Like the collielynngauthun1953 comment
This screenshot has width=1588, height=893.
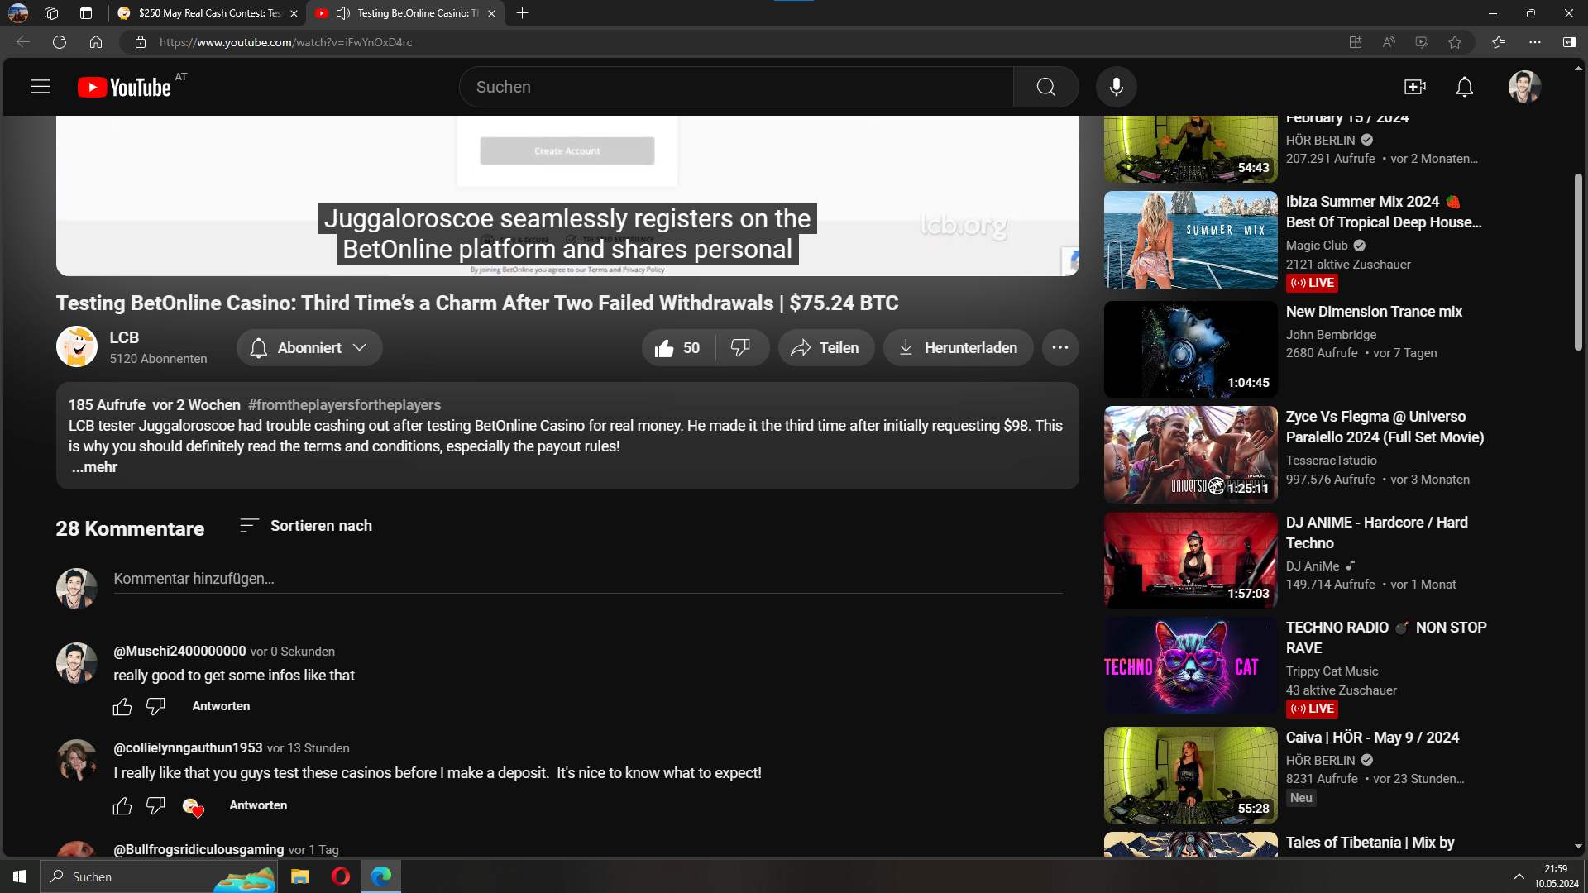click(x=122, y=805)
